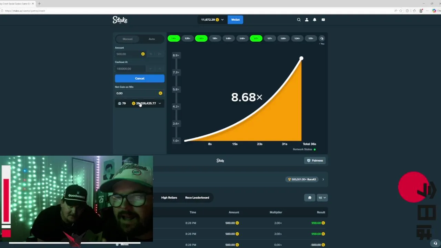
Task: Click the Multiplier column header
Action: [x=276, y=213]
